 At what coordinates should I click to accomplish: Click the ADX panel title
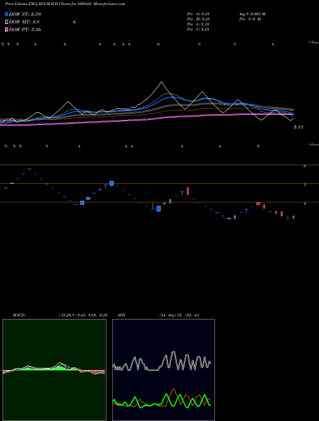click(x=121, y=315)
